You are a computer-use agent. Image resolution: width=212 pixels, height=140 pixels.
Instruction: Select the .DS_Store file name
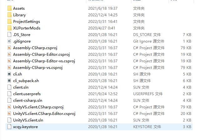click(22, 35)
